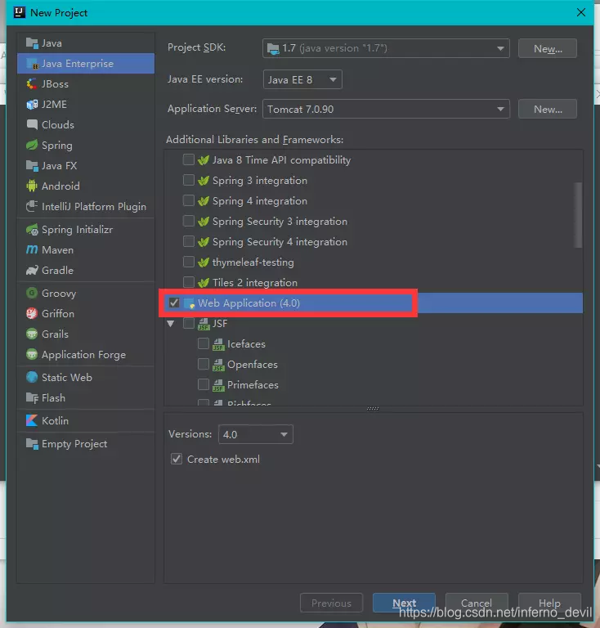
Task: Click the Griffon icon
Action: (32, 314)
